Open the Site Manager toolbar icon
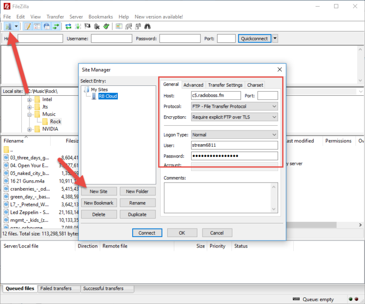Image resolution: width=365 pixels, height=304 pixels. [8, 27]
